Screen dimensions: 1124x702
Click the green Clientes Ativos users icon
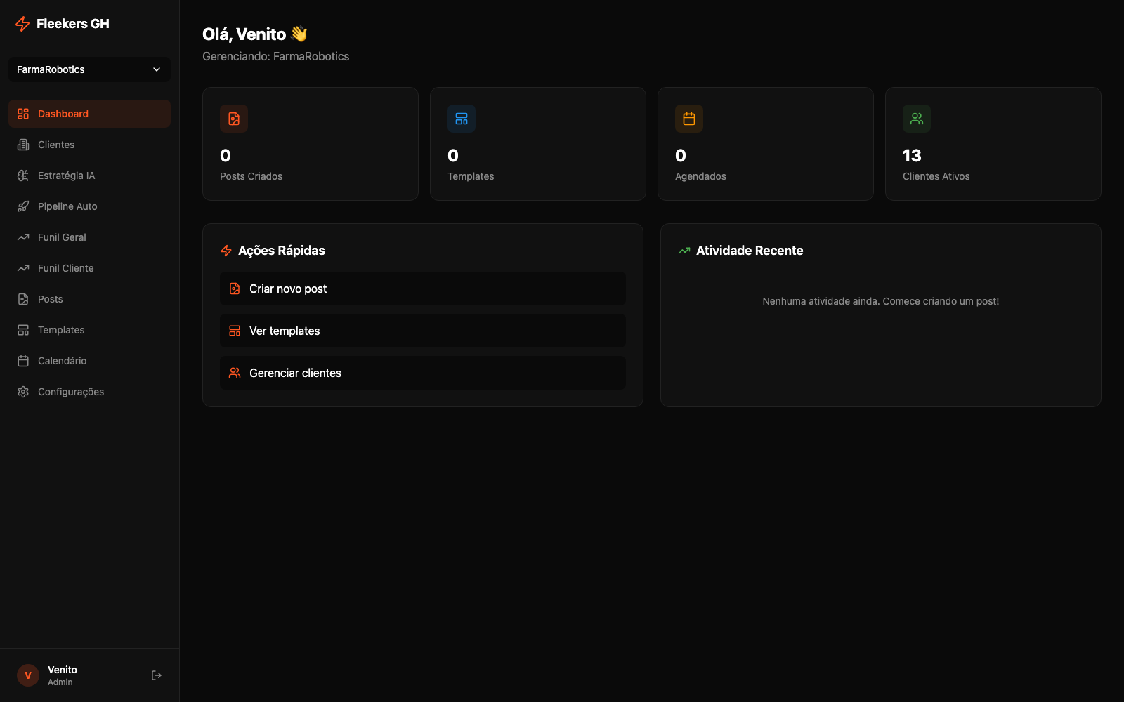pyautogui.click(x=917, y=119)
